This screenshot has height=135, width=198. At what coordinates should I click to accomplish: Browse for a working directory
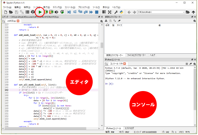(188, 12)
